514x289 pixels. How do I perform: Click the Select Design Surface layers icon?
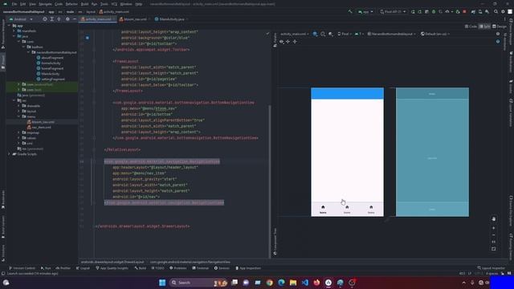315,34
